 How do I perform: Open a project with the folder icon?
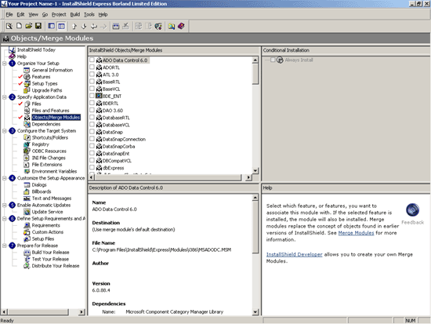click(28, 26)
